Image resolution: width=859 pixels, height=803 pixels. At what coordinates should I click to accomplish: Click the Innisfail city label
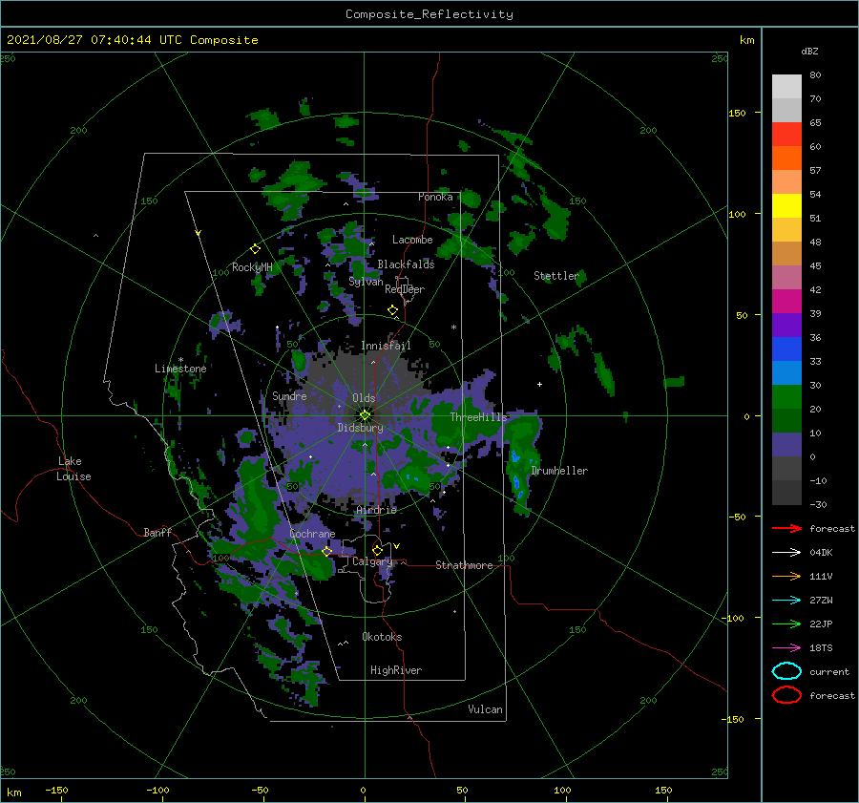386,346
